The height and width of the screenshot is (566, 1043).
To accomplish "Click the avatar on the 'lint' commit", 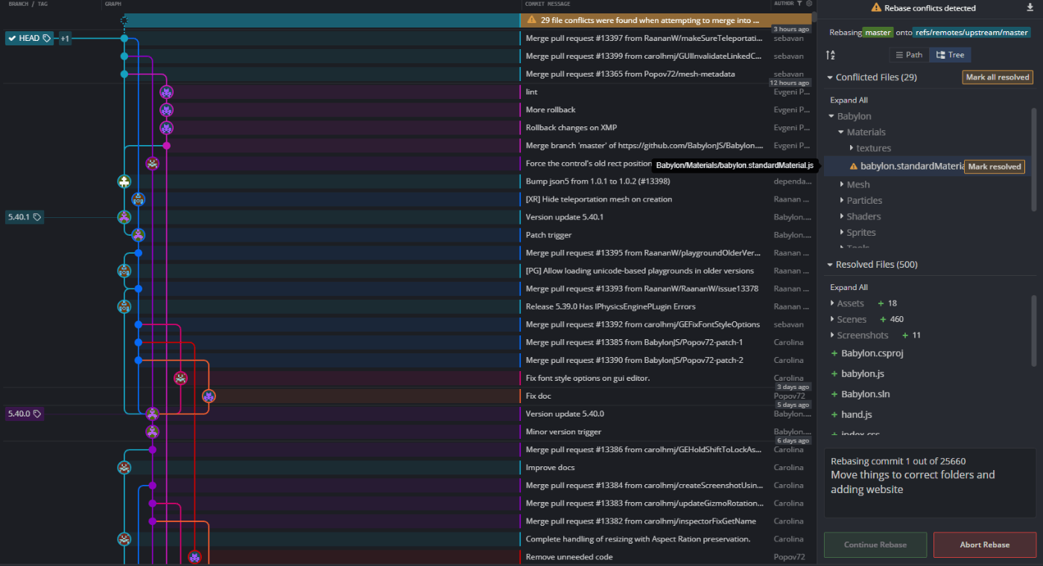I will tap(166, 92).
